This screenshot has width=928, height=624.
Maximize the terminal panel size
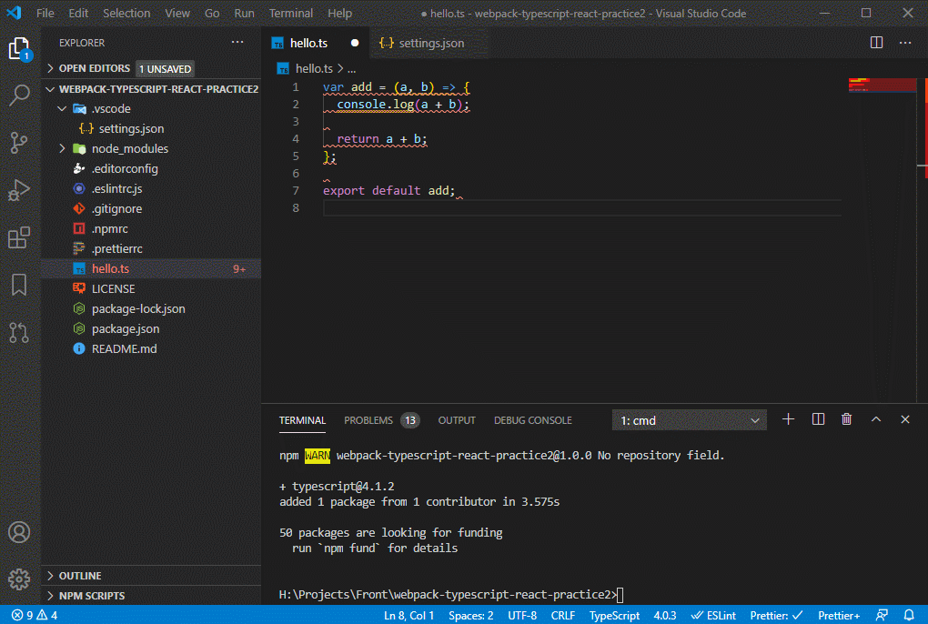point(876,419)
